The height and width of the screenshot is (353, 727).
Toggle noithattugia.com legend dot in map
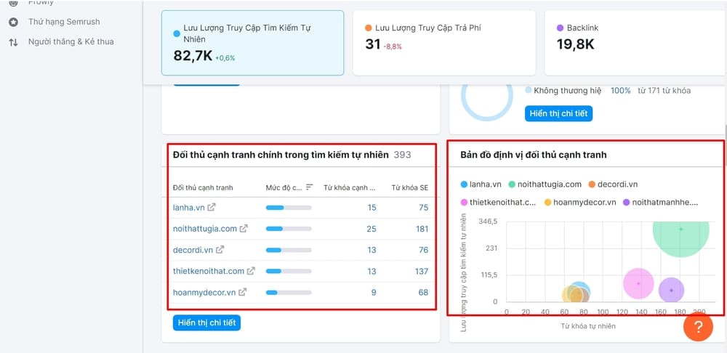(x=512, y=184)
